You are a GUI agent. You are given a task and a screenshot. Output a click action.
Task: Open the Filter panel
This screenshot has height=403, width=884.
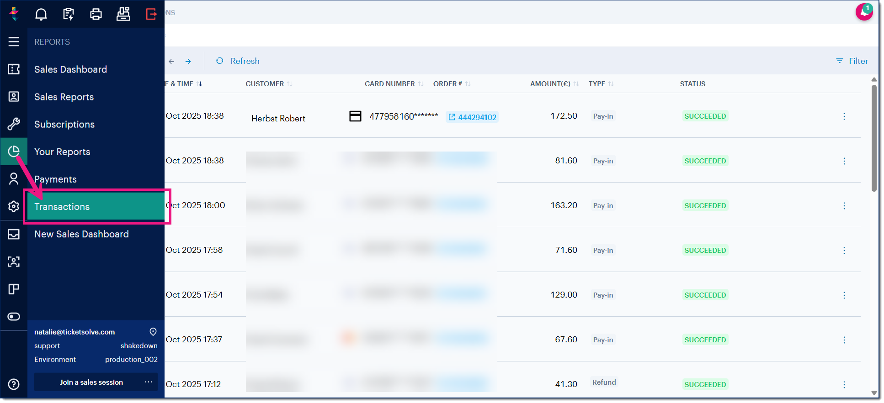(x=852, y=61)
